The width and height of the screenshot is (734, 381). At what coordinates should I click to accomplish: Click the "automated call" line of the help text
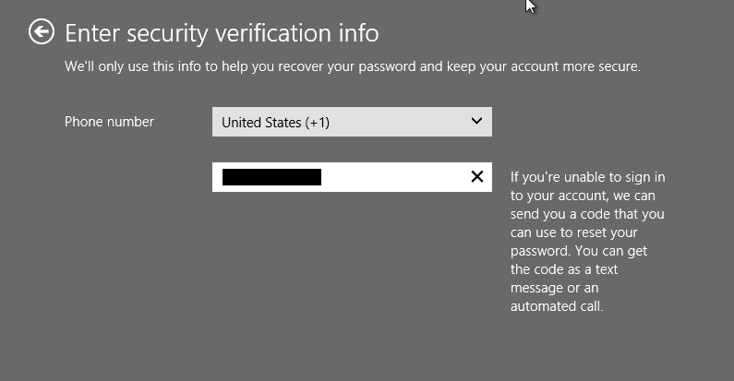(x=557, y=306)
